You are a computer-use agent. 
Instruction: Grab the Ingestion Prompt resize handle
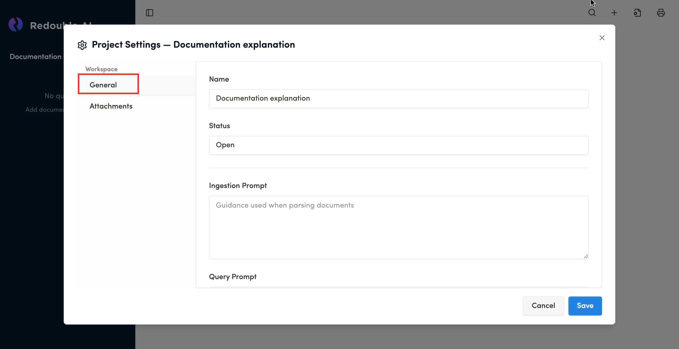click(x=586, y=256)
